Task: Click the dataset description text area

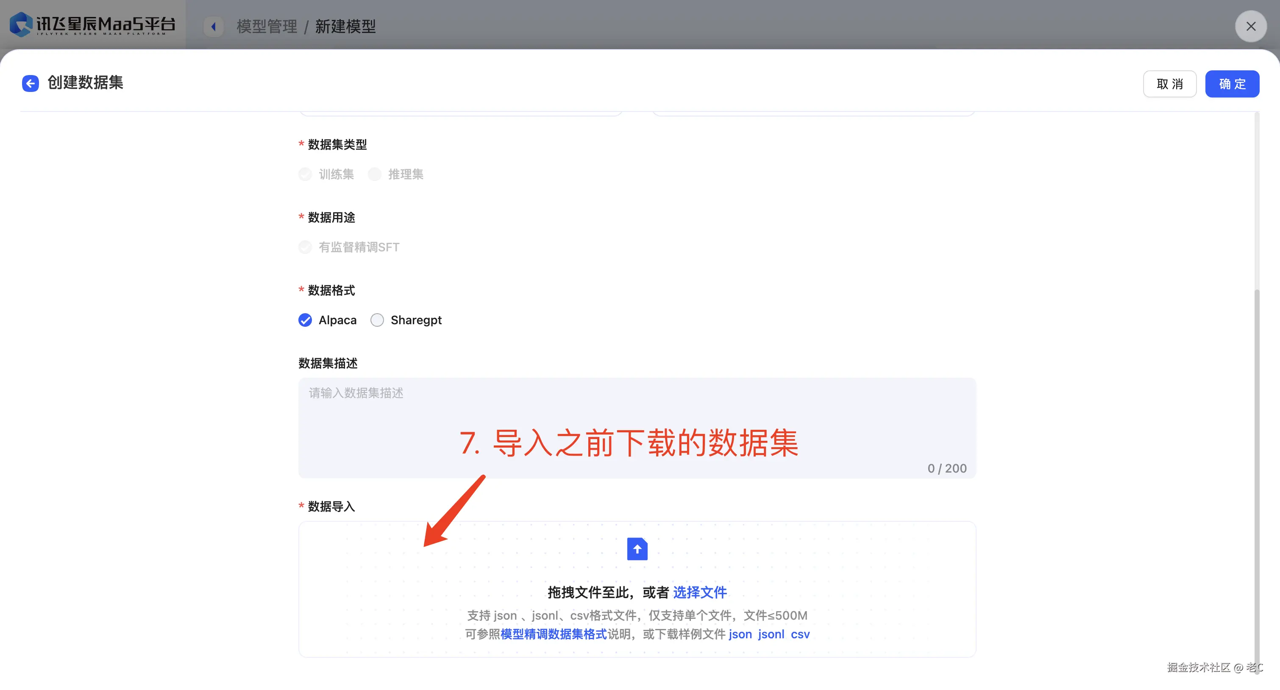Action: 637,428
